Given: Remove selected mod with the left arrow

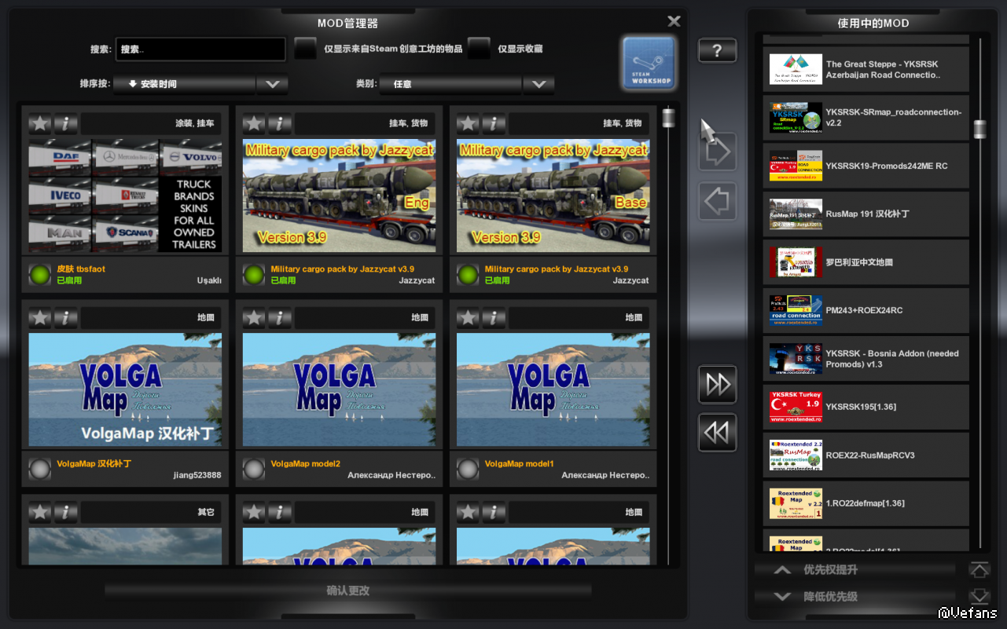Looking at the screenshot, I should [717, 201].
